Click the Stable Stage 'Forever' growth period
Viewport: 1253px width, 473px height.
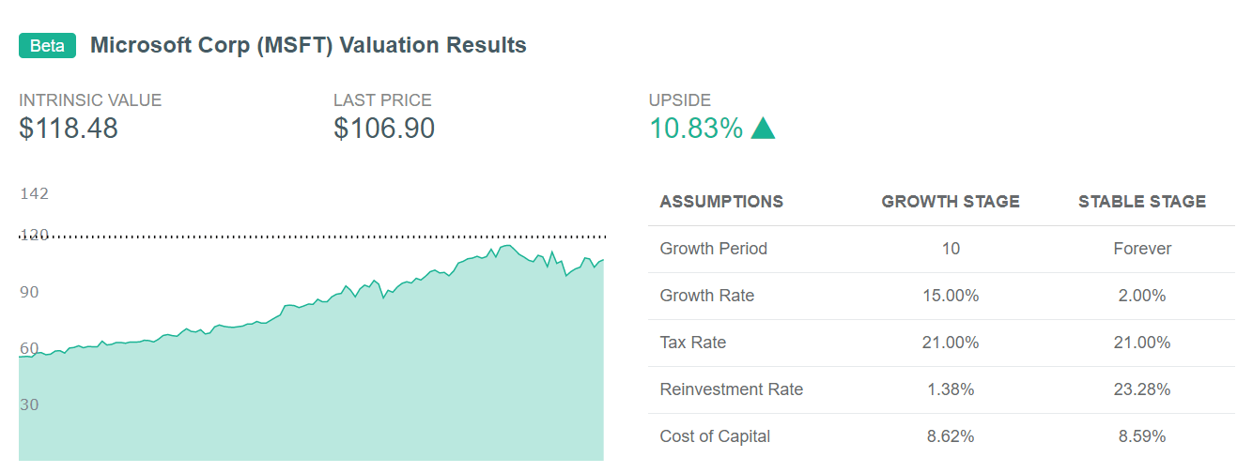pyautogui.click(x=1142, y=249)
